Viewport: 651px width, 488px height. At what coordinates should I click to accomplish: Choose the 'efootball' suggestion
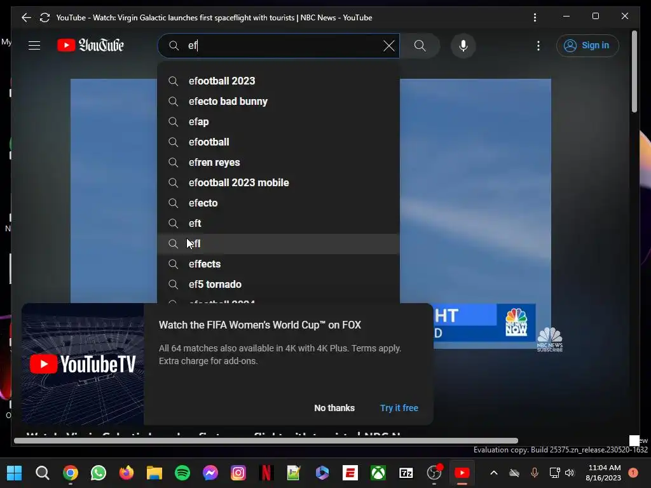coord(278,142)
